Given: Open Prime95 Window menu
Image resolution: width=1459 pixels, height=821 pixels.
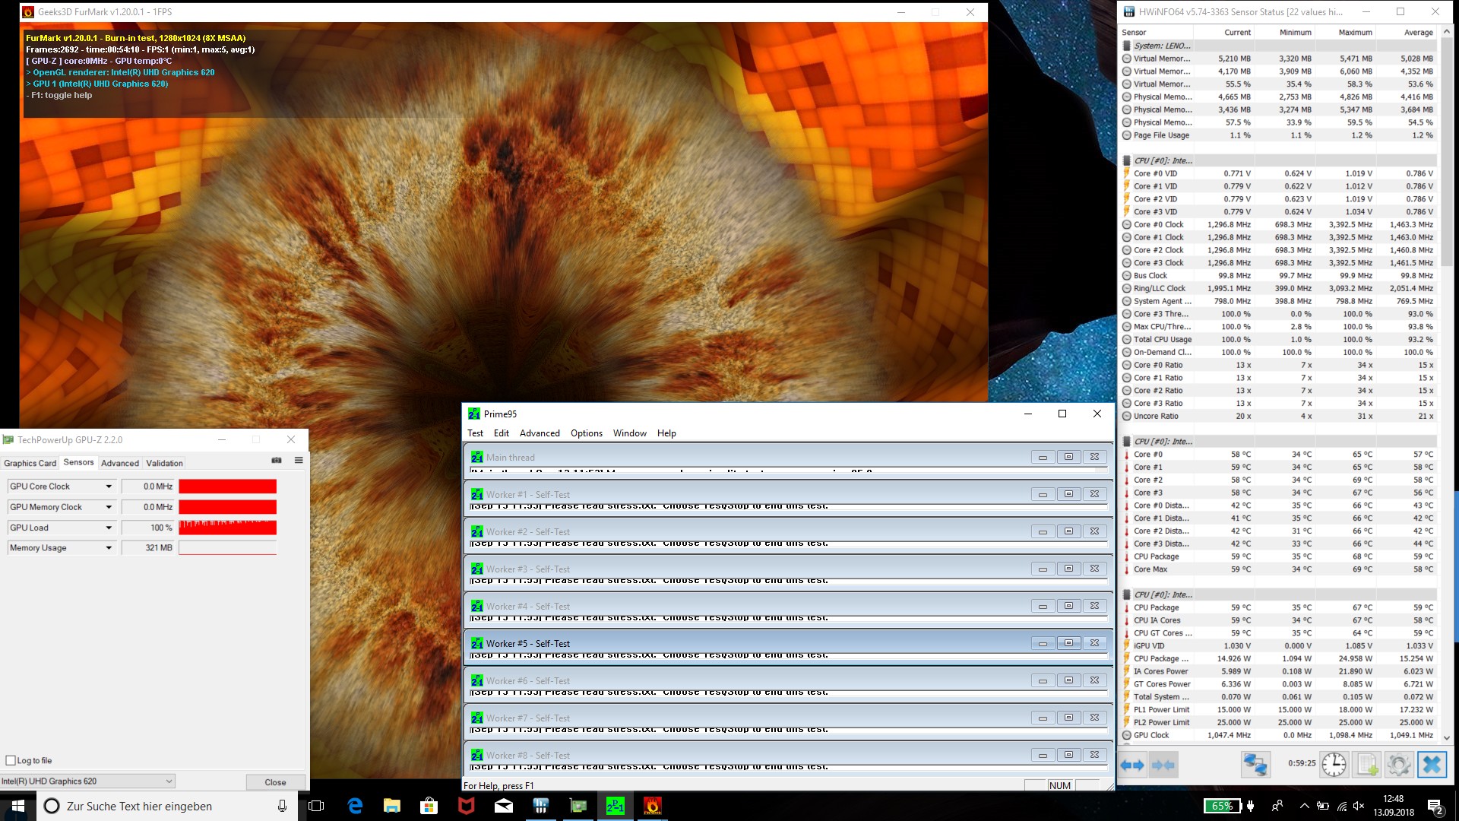Looking at the screenshot, I should (630, 433).
